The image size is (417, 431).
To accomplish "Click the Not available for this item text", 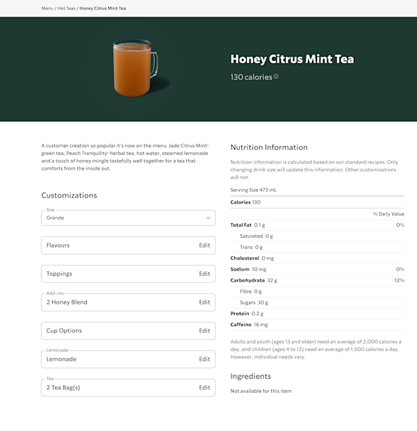I will (261, 391).
